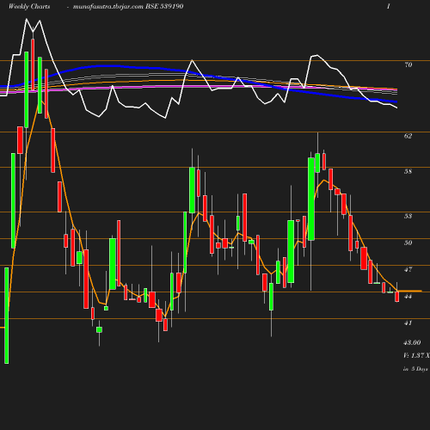Click the 'BSE 539190' symbol label
The height and width of the screenshot is (430, 430).
point(164,6)
